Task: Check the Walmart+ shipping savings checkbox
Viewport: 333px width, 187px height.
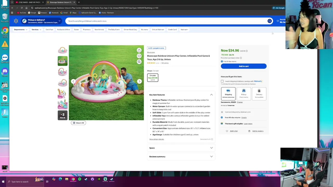Action: [x=222, y=81]
